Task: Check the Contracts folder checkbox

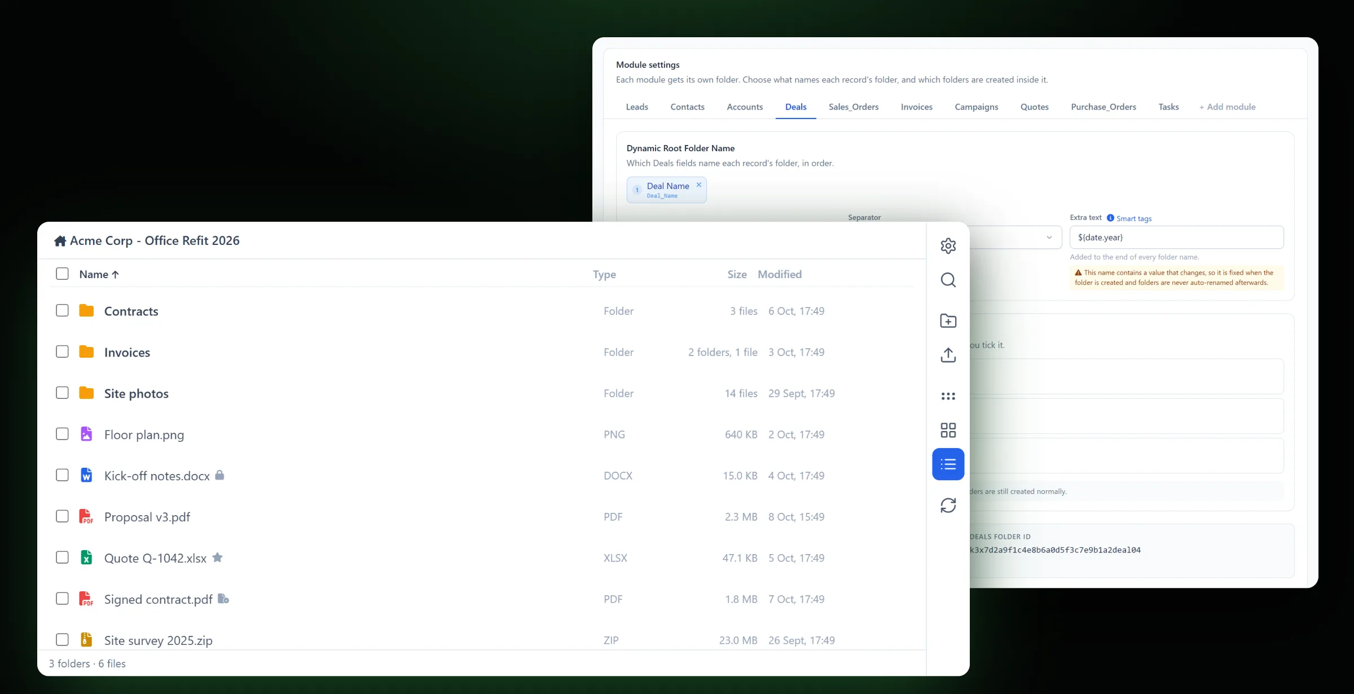Action: pos(62,310)
